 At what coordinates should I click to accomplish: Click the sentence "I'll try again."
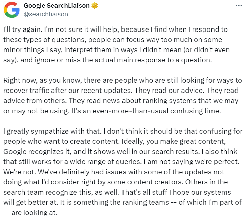23,30
